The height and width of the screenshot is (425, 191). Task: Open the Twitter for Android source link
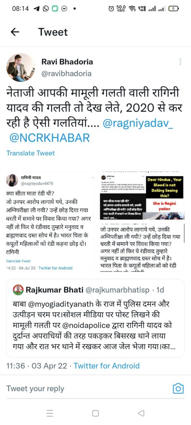click(x=106, y=366)
